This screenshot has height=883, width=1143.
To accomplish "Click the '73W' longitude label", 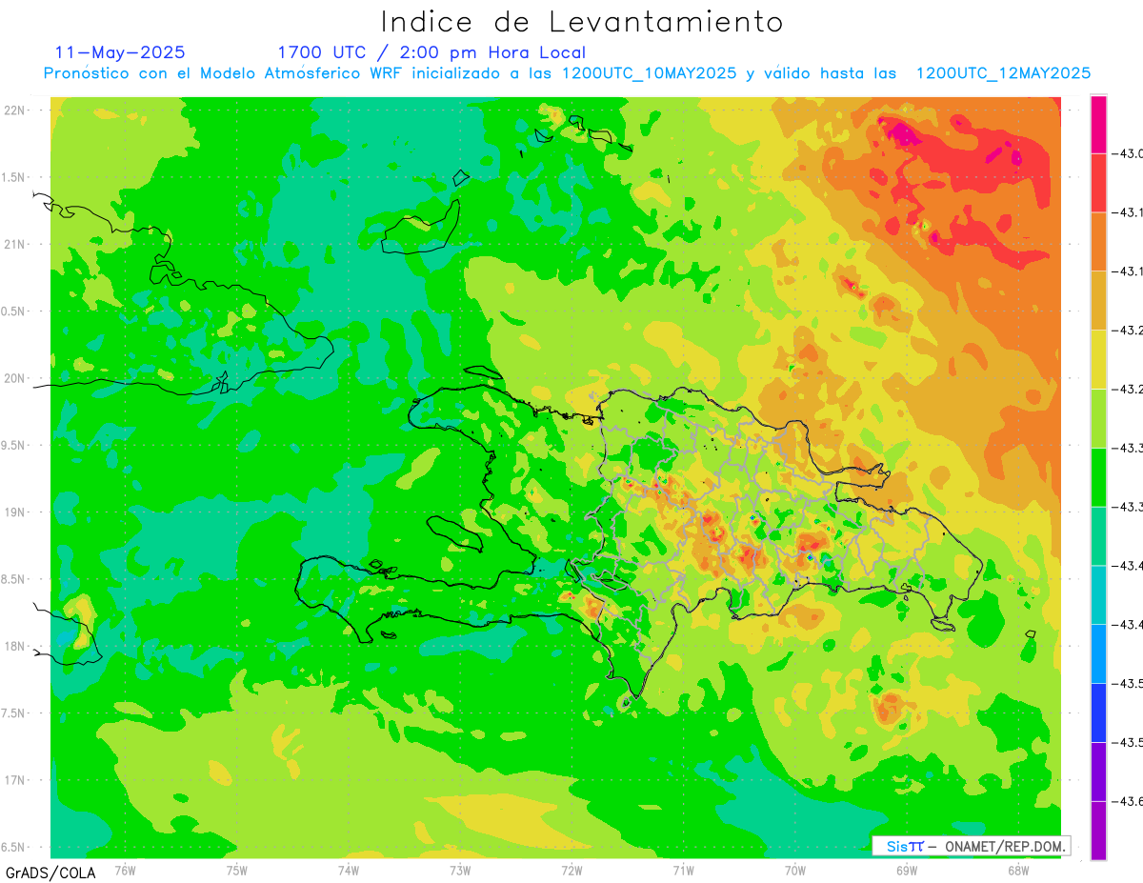I will (460, 870).
